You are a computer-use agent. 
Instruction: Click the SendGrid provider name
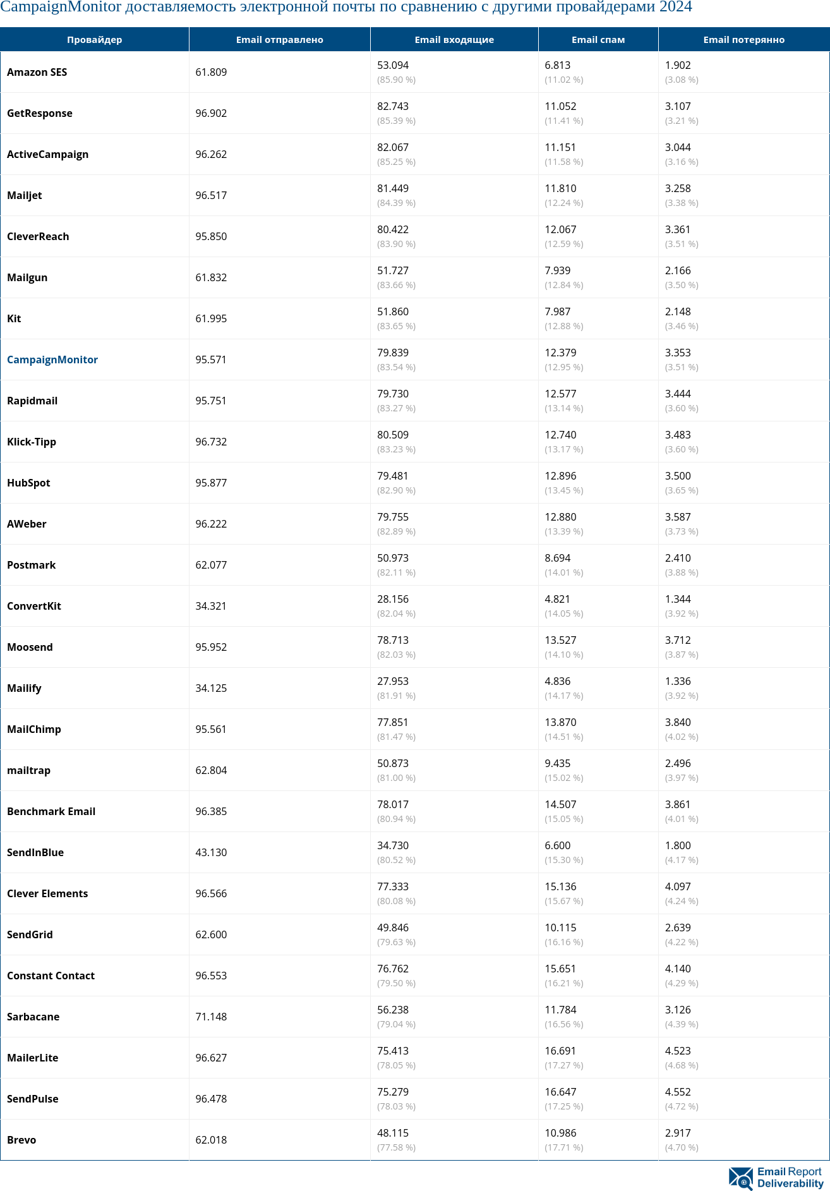tap(30, 934)
